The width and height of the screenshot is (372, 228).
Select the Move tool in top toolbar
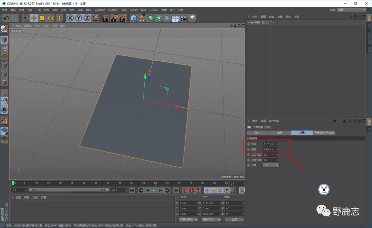(x=34, y=18)
